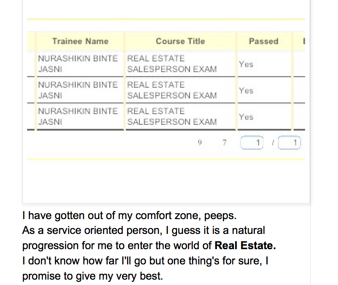Select first row NURASHIKIN BINTE JASNI cell
The height and width of the screenshot is (285, 338).
(80, 64)
